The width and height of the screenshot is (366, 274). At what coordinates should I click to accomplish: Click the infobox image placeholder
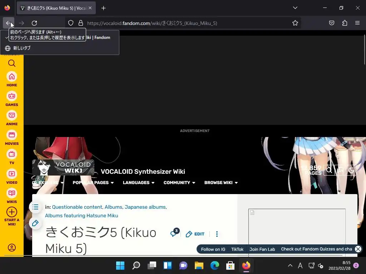click(297, 233)
